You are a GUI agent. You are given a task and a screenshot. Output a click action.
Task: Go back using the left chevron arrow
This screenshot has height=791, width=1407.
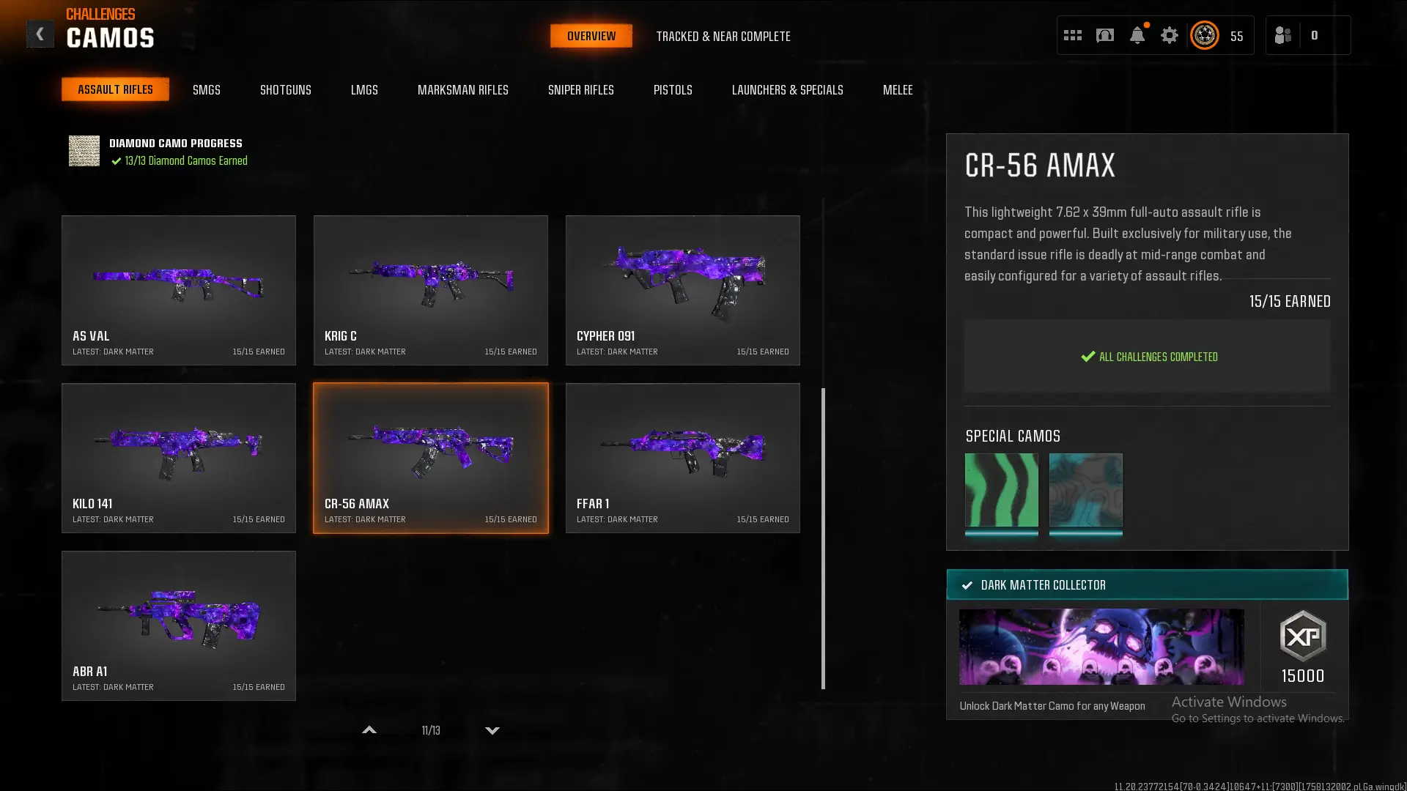pyautogui.click(x=40, y=34)
